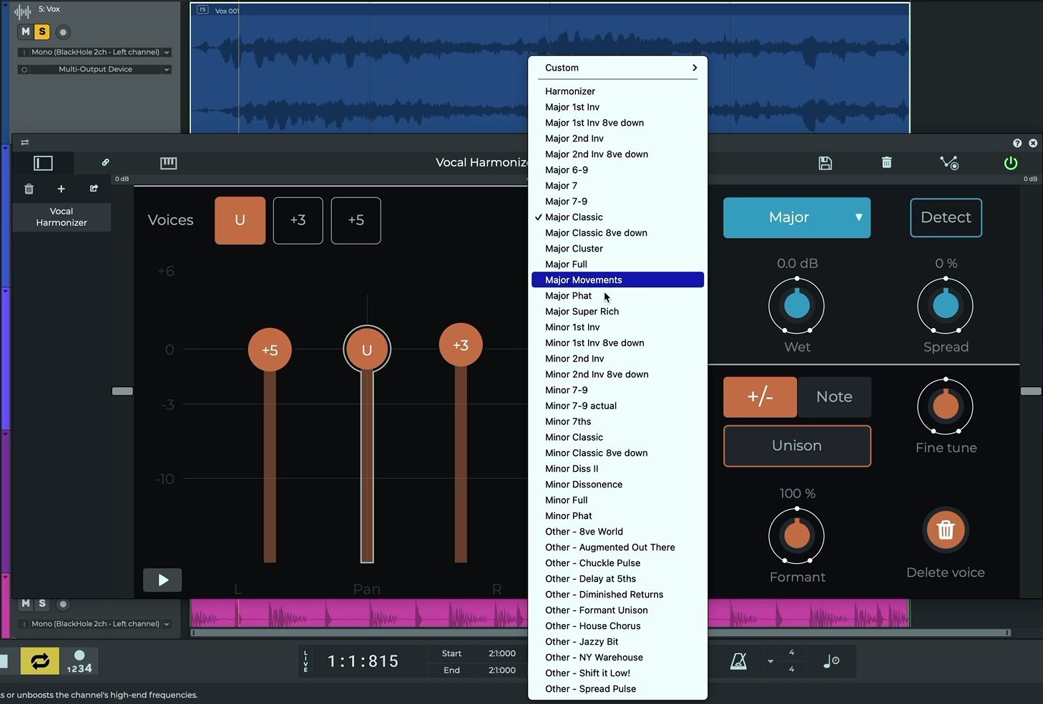Select Major 7 preset
This screenshot has height=704, width=1043.
pos(618,186)
